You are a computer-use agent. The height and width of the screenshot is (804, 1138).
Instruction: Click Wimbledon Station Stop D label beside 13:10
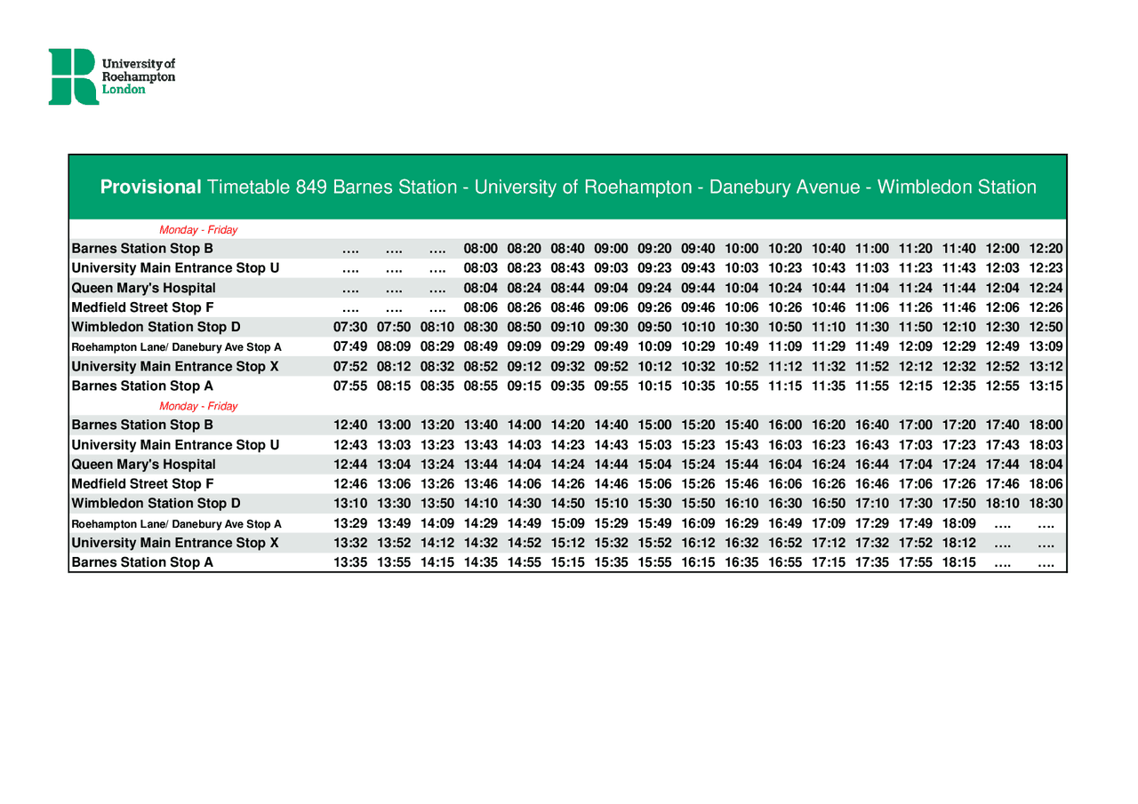(156, 503)
